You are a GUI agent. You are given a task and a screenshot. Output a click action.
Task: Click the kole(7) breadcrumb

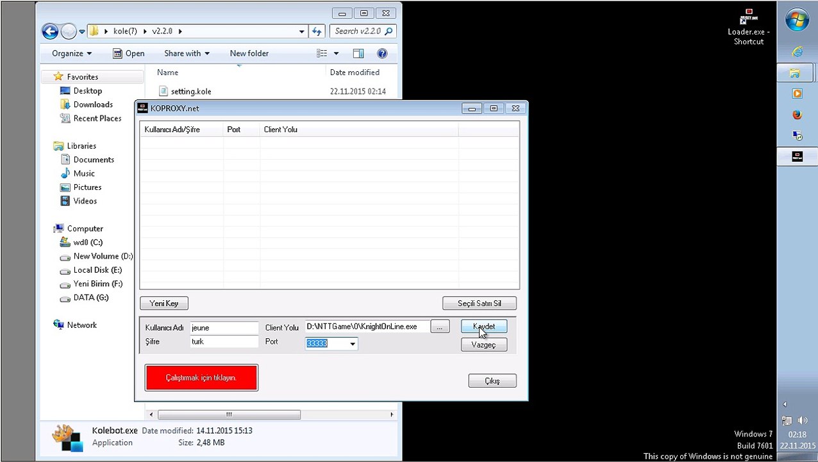[x=125, y=31]
